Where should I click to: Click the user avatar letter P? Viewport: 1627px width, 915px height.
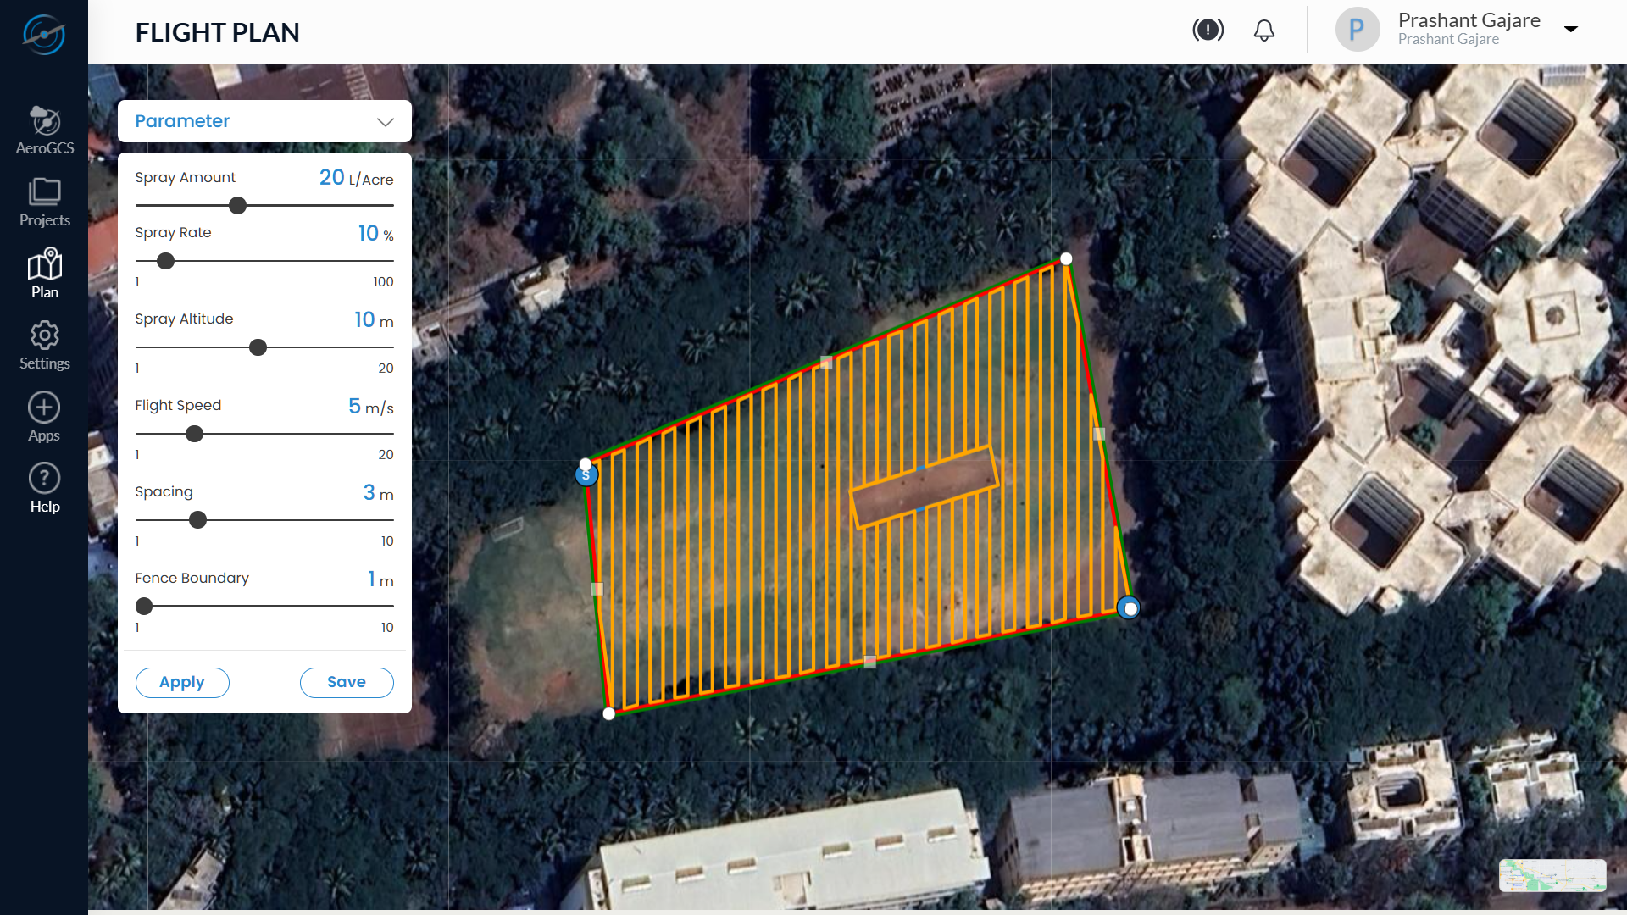(1357, 30)
